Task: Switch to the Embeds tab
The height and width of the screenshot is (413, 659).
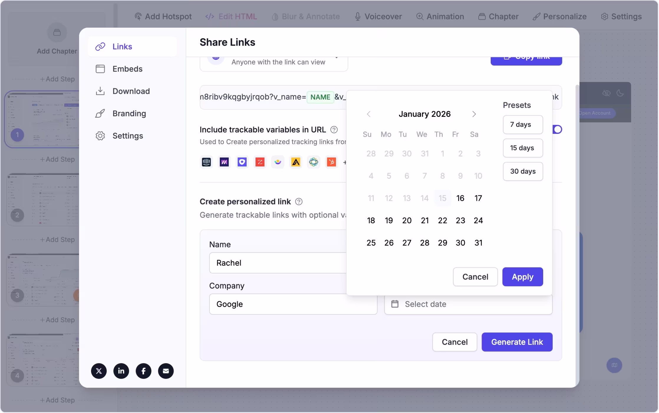Action: (x=127, y=69)
